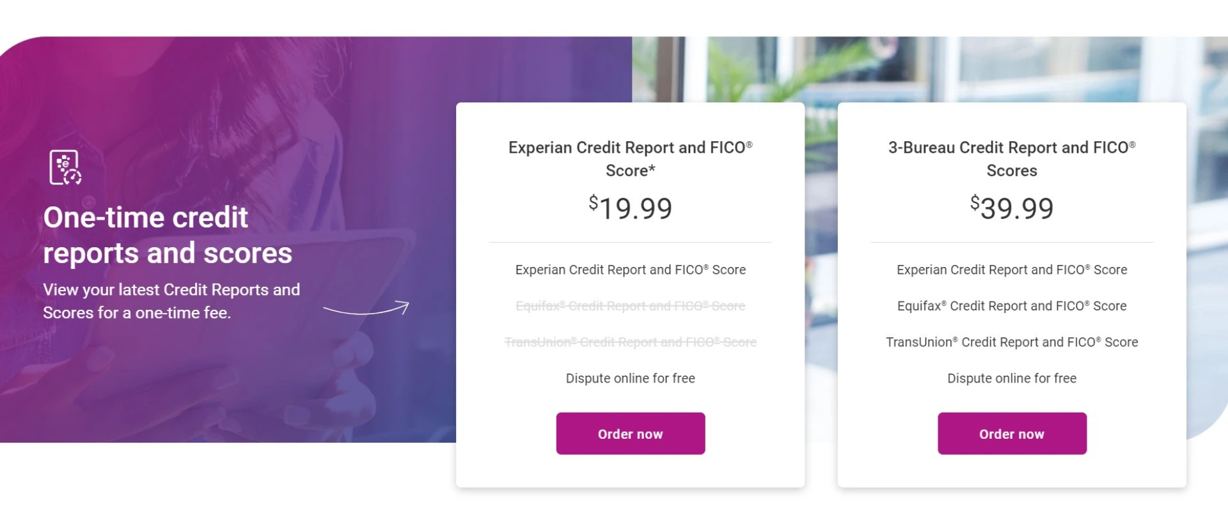Expand the 3-Bureau Credit Report pricing card
The width and height of the screenshot is (1228, 511).
[x=1012, y=294]
